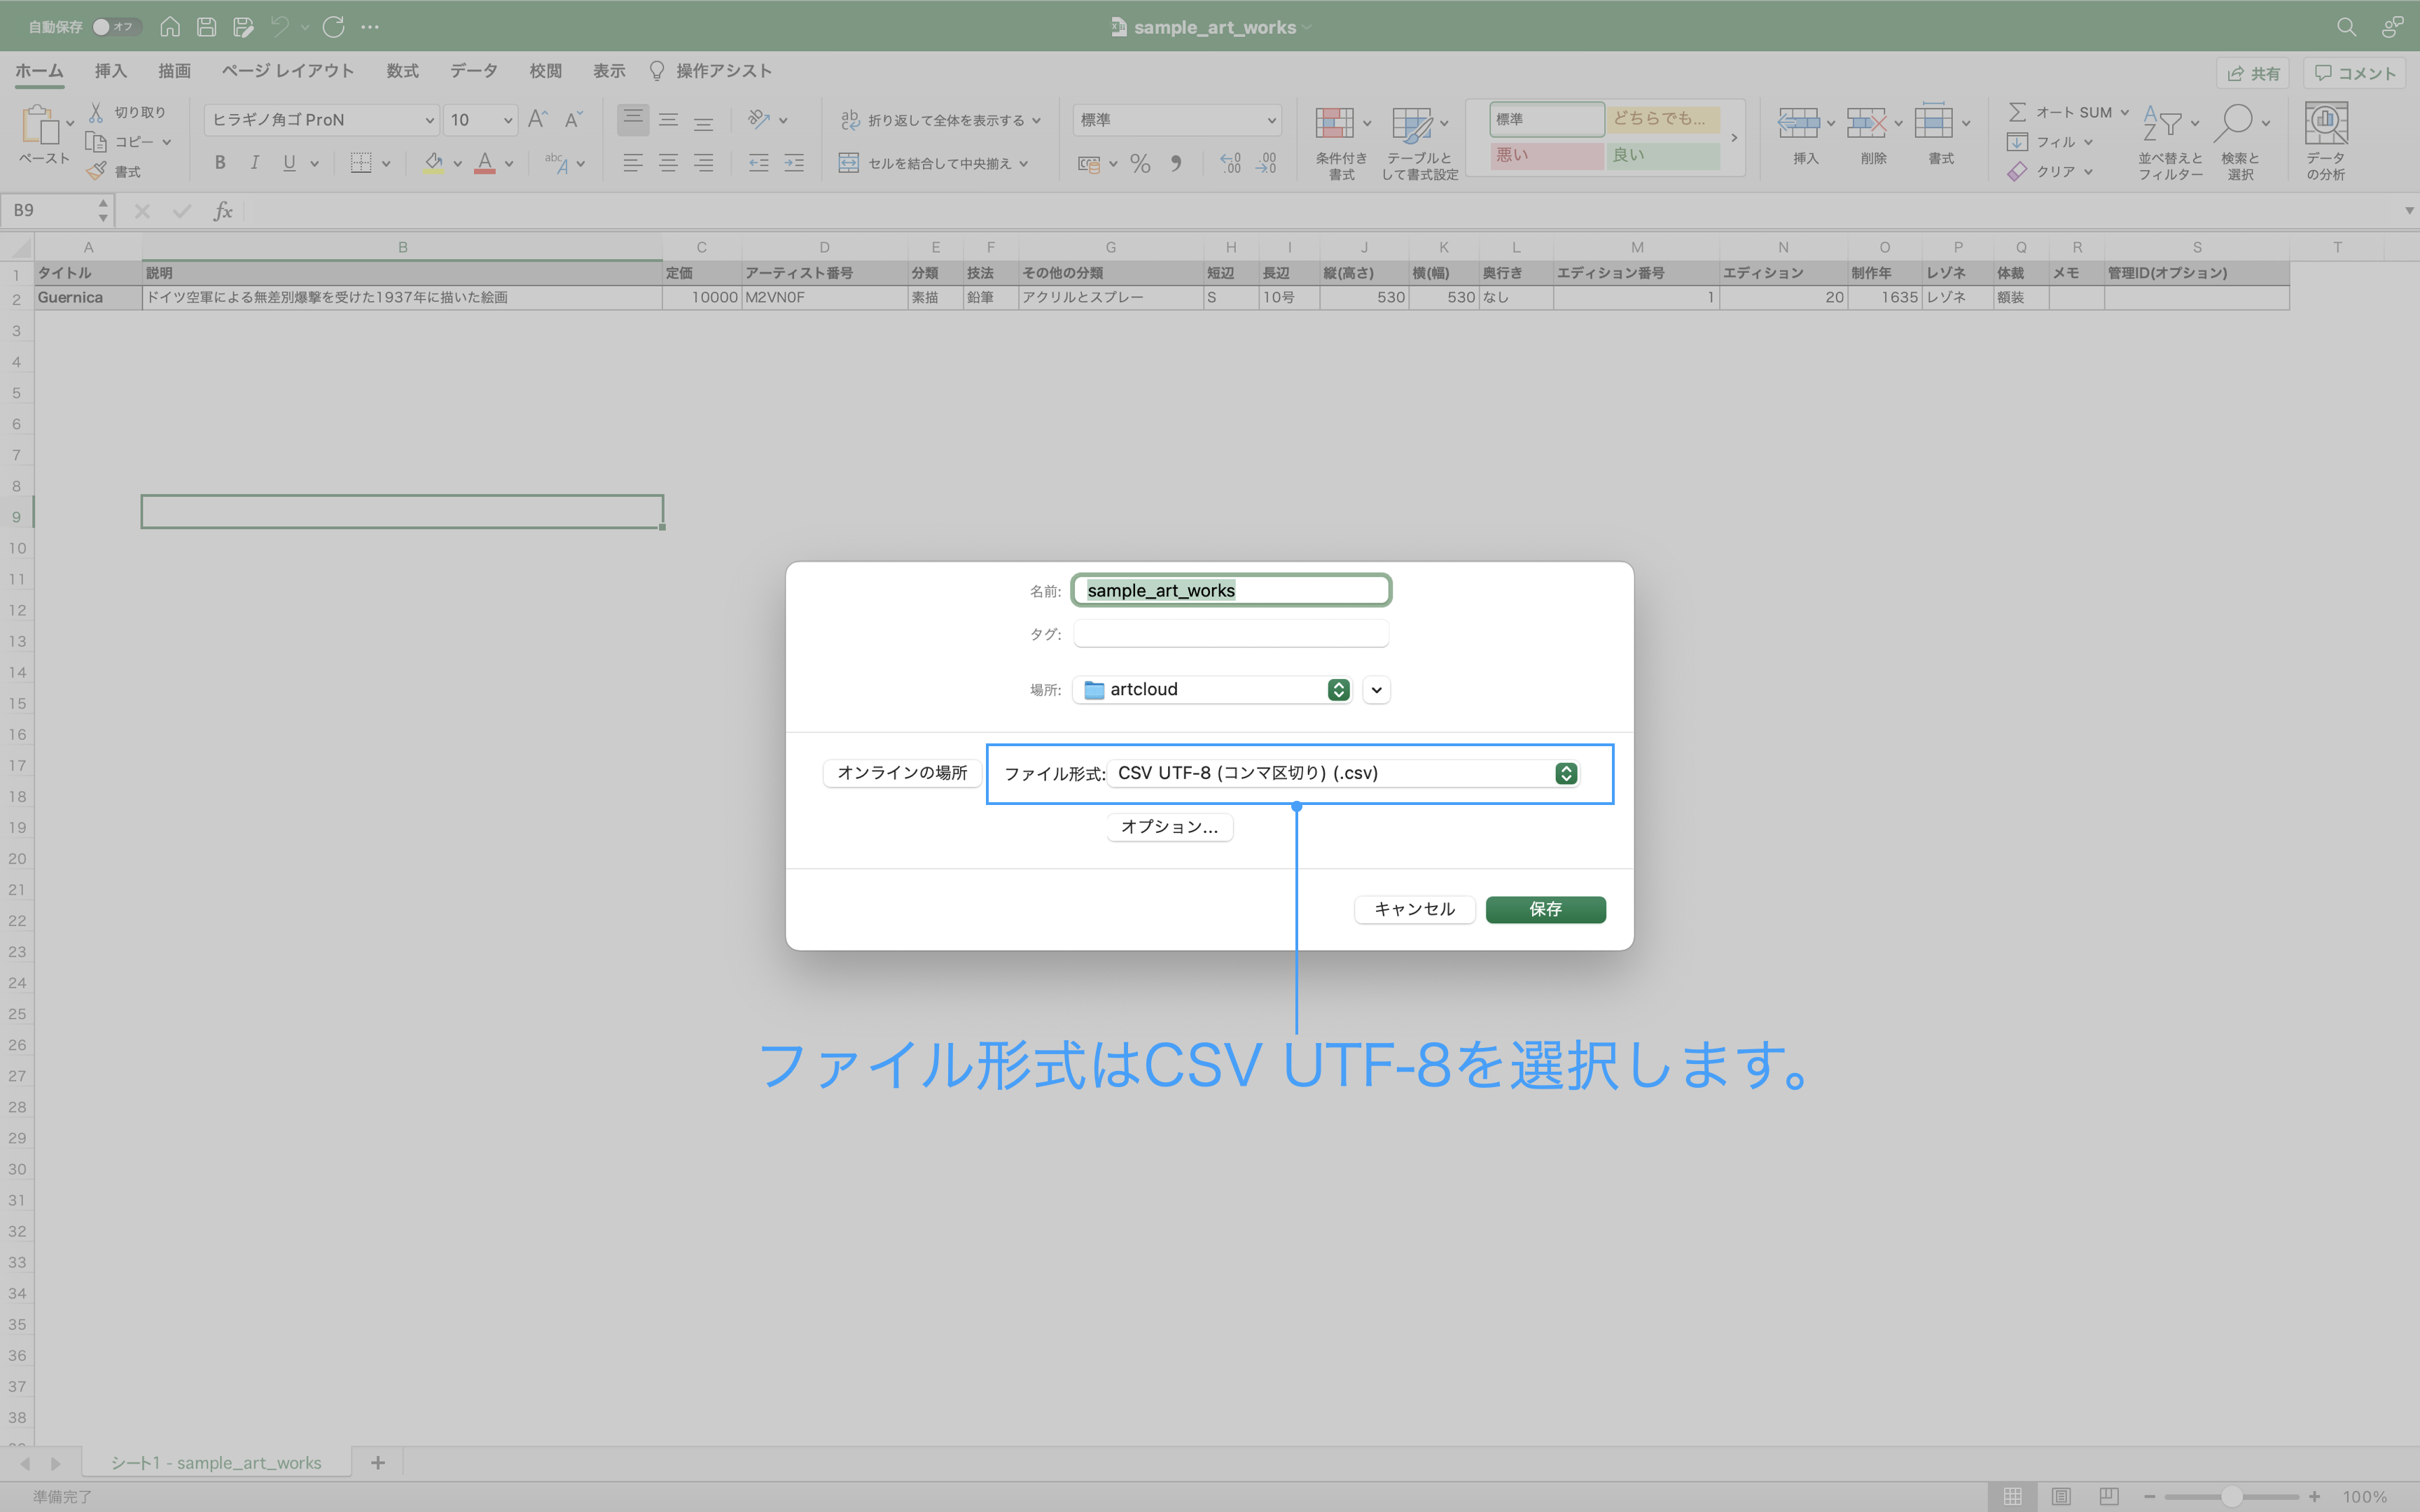Click the Cut scissors icon
The width and height of the screenshot is (2420, 1512).
96,112
